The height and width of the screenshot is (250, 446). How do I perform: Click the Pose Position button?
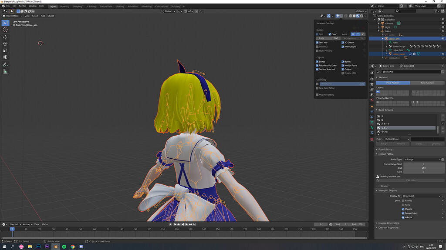(x=393, y=83)
